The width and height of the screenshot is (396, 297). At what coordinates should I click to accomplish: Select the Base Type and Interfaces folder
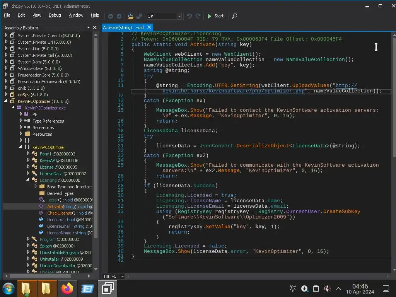pos(70,187)
